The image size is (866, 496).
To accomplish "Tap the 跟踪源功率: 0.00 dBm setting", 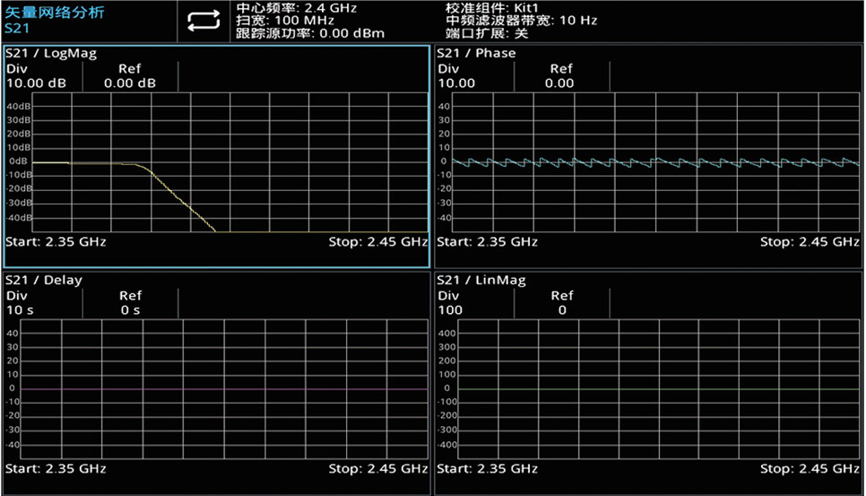I will click(x=310, y=33).
